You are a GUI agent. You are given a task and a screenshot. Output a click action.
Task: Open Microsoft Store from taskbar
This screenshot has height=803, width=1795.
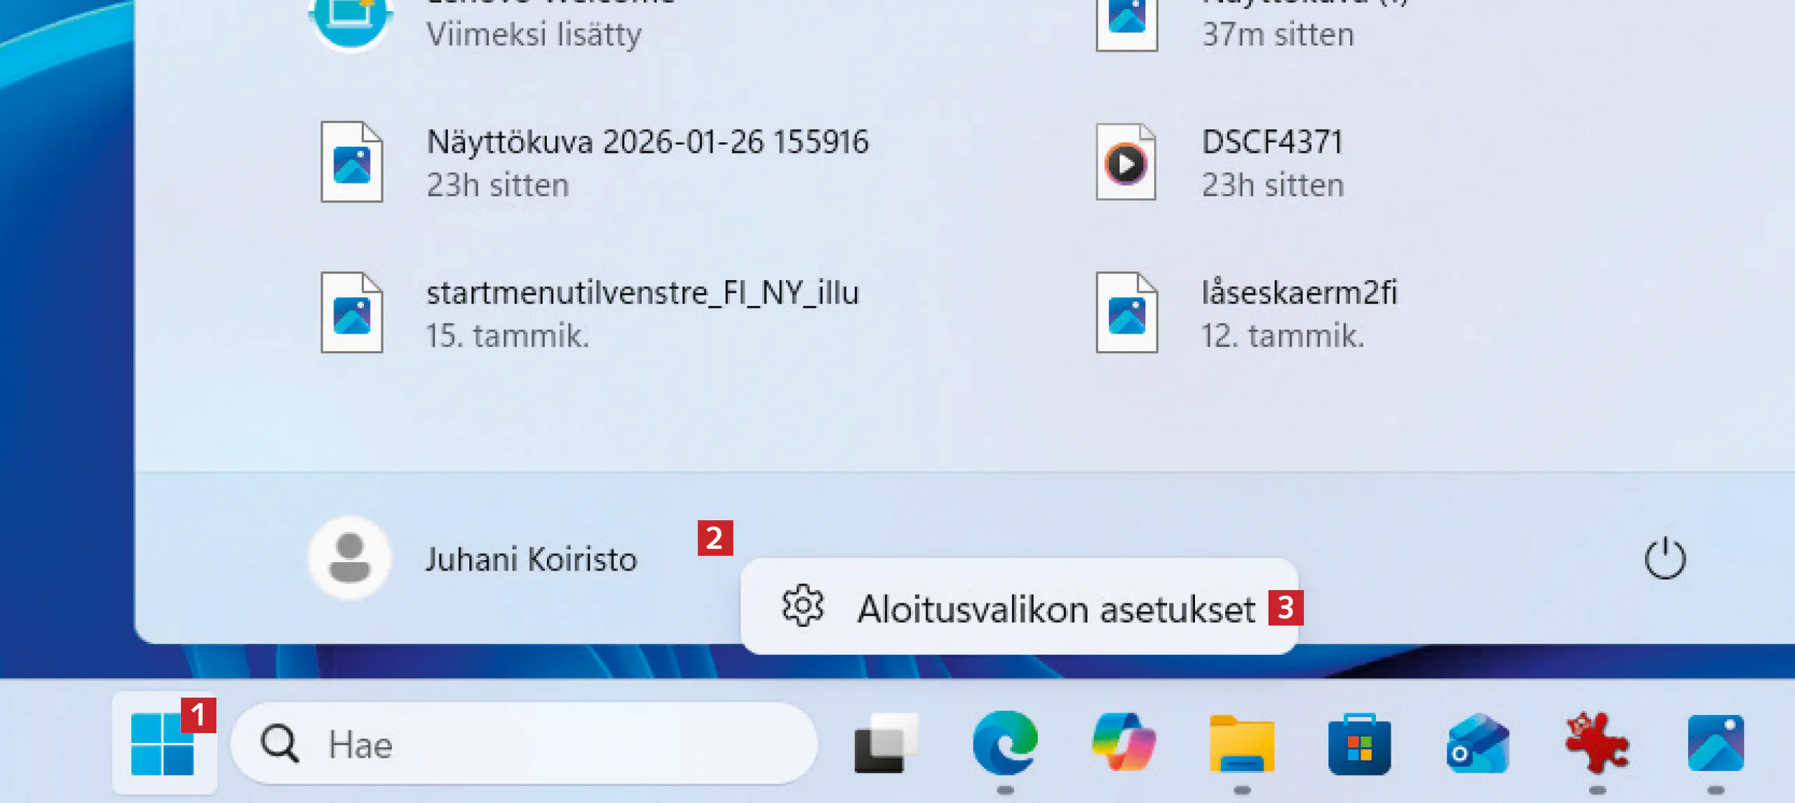[1359, 744]
